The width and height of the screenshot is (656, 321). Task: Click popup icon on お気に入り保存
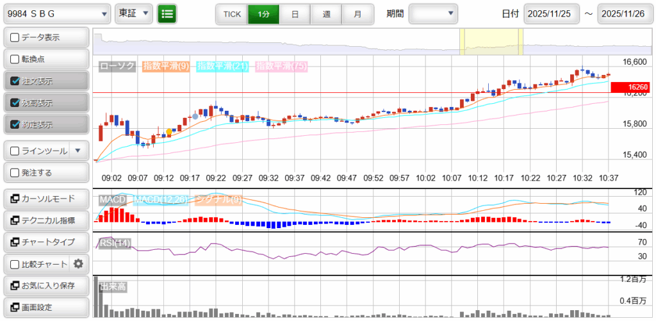tap(15, 286)
